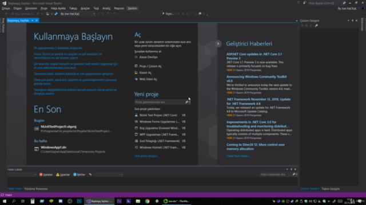Open the Hata Ayıkla menu

pyautogui.click(x=58, y=9)
